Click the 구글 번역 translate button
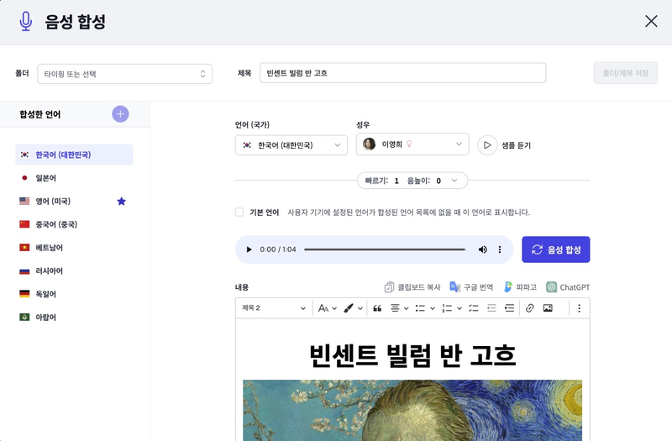The height and width of the screenshot is (441, 672). tap(471, 287)
